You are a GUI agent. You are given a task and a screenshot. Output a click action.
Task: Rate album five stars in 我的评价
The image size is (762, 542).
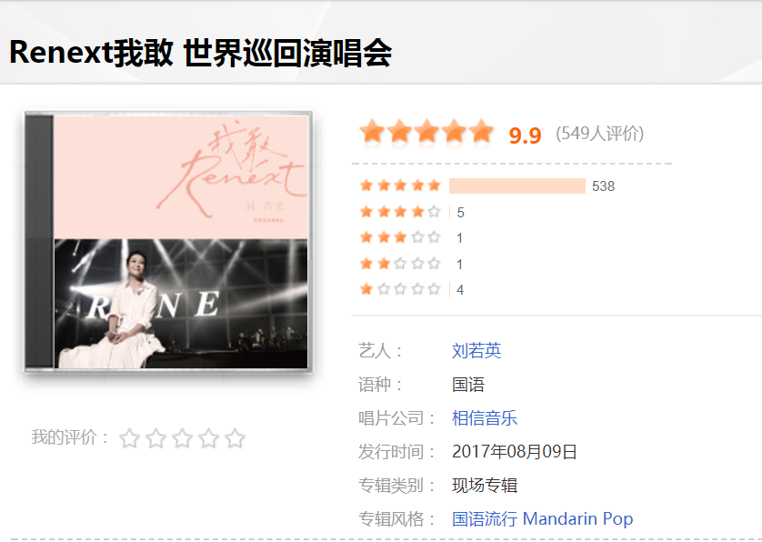(x=235, y=438)
